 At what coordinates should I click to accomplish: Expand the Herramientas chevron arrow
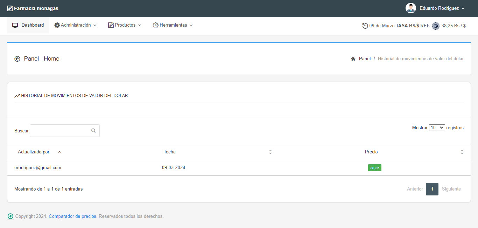[x=191, y=25]
